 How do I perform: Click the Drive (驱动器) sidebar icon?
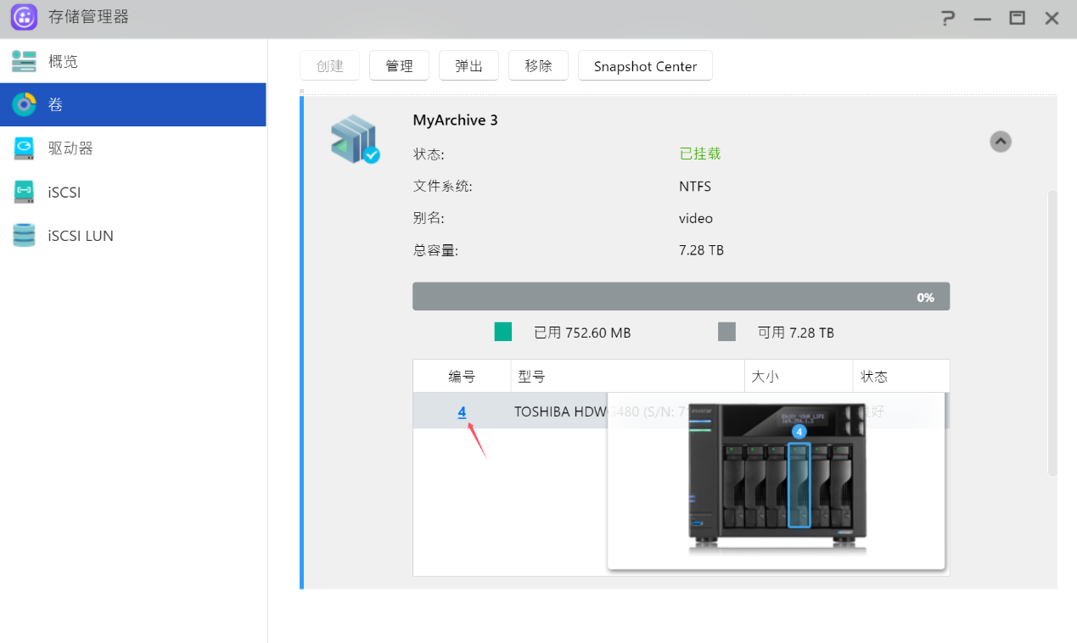pyautogui.click(x=24, y=148)
